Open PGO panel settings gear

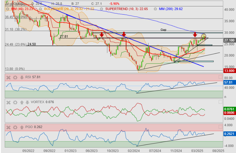point(15,127)
